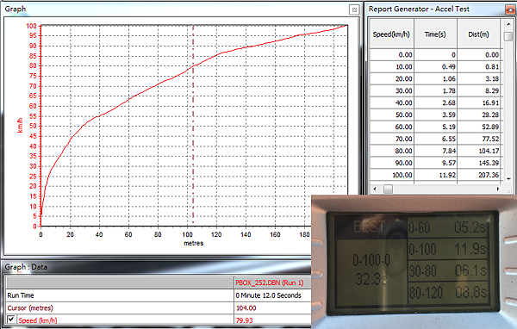
Task: Select the Speed(km/h) column header
Action: coord(391,34)
